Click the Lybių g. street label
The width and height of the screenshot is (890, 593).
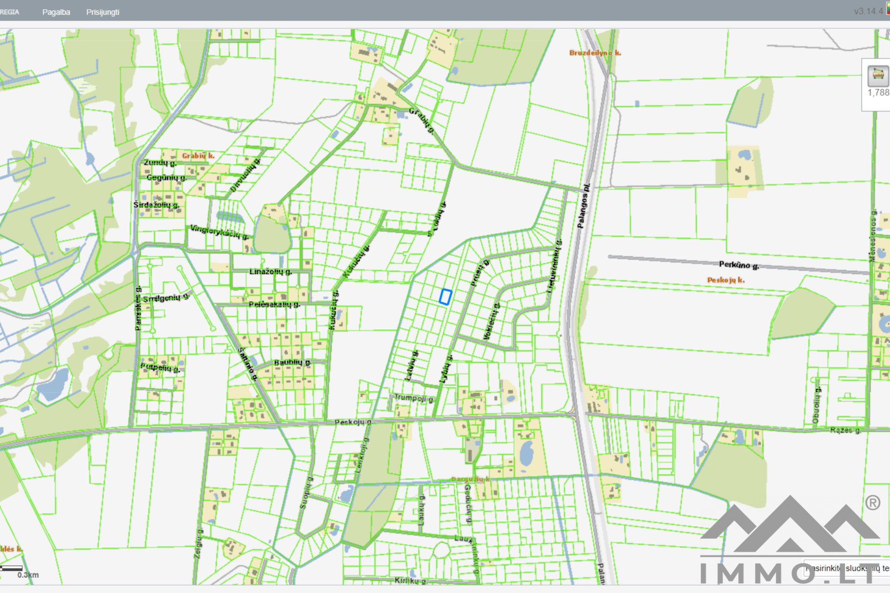pyautogui.click(x=445, y=369)
